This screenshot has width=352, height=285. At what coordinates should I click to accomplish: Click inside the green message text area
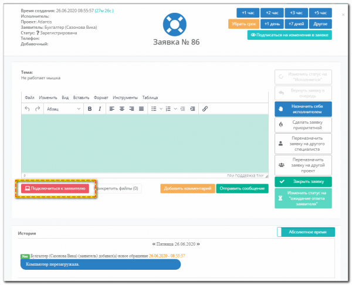tap(145, 142)
